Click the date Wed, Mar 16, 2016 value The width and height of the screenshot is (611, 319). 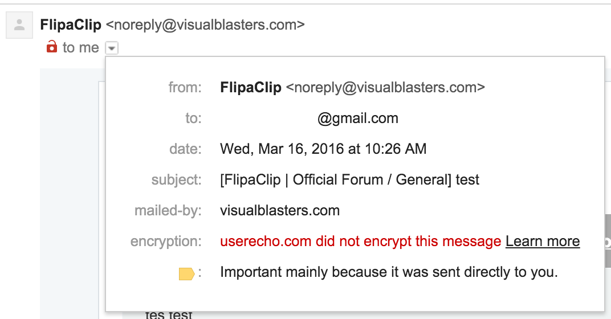click(x=323, y=149)
